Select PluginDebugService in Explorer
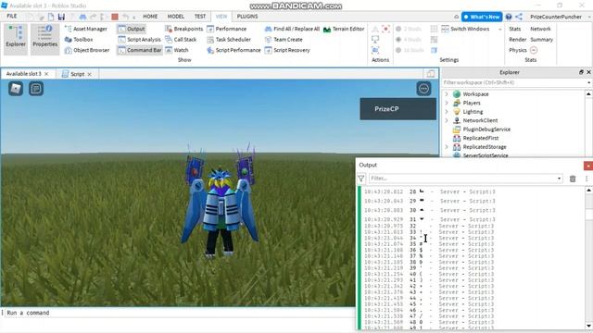 486,129
